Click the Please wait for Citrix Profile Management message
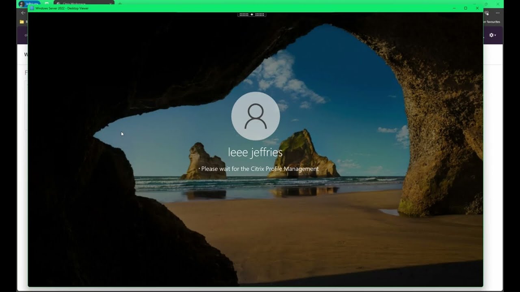The height and width of the screenshot is (292, 520). point(260,169)
